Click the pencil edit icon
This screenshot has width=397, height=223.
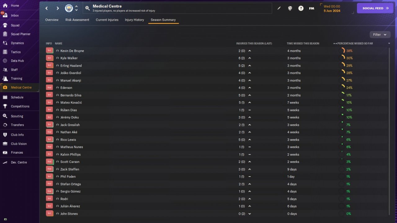coord(279,8)
